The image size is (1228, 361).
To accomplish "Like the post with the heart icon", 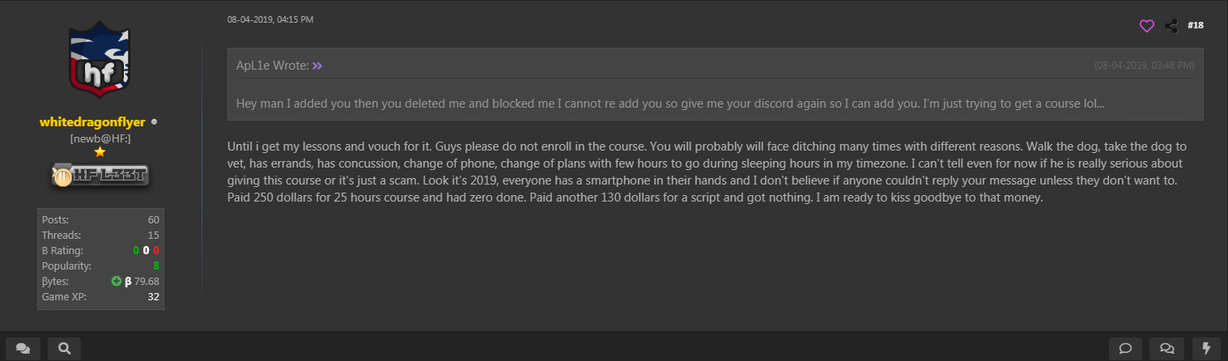I will pyautogui.click(x=1146, y=26).
